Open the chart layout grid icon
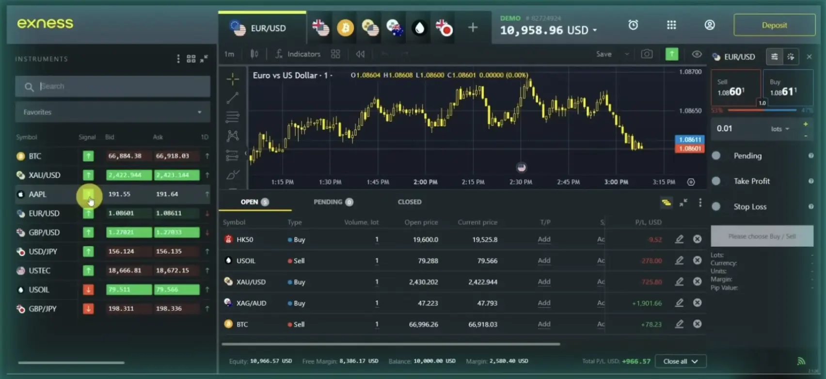 pos(335,54)
